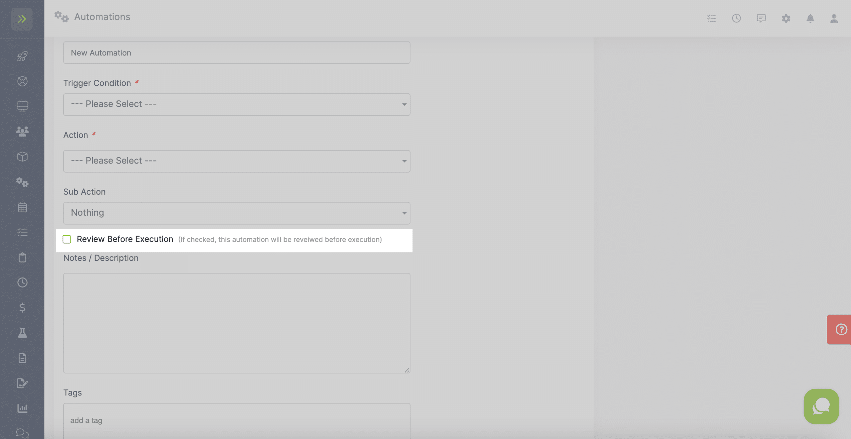Image resolution: width=851 pixels, height=439 pixels.
Task: Open the checklist tasks icon in sidebar
Action: click(x=22, y=232)
